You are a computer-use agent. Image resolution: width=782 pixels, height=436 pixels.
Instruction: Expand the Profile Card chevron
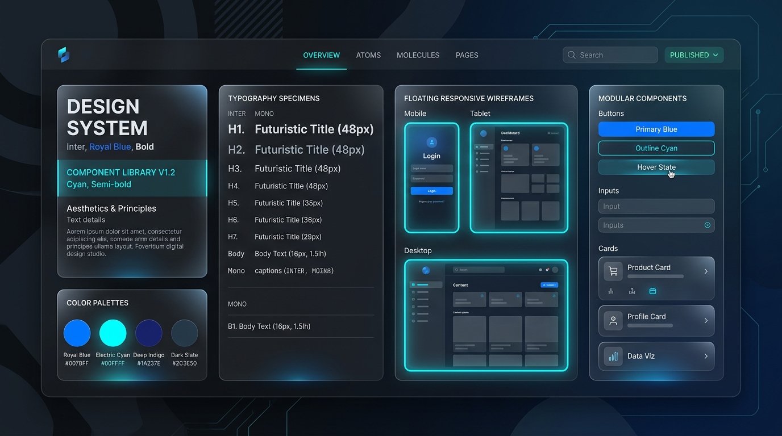pyautogui.click(x=706, y=321)
